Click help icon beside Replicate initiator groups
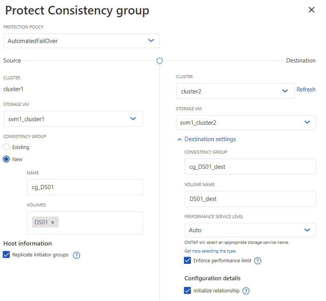The height and width of the screenshot is (301, 326). [x=77, y=255]
